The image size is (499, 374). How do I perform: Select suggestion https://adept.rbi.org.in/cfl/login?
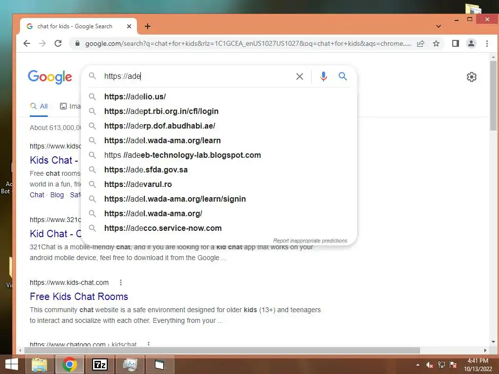(x=219, y=112)
